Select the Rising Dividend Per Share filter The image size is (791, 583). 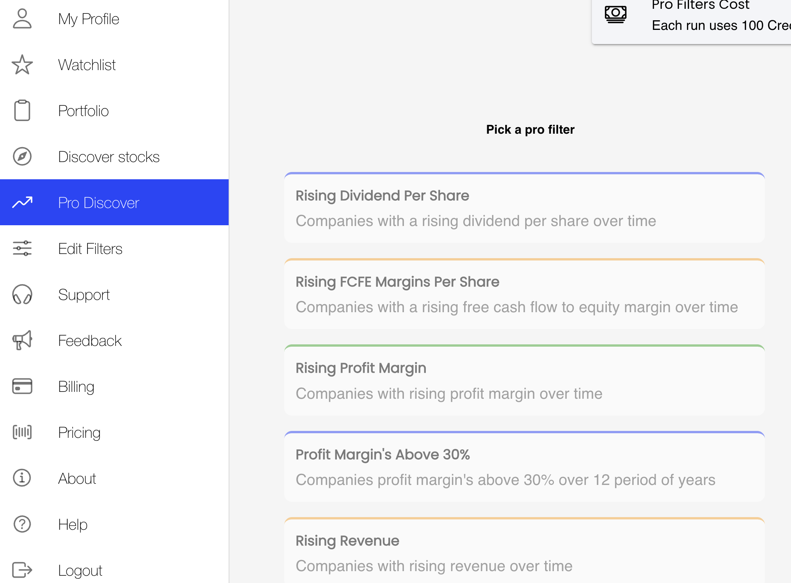tap(524, 208)
